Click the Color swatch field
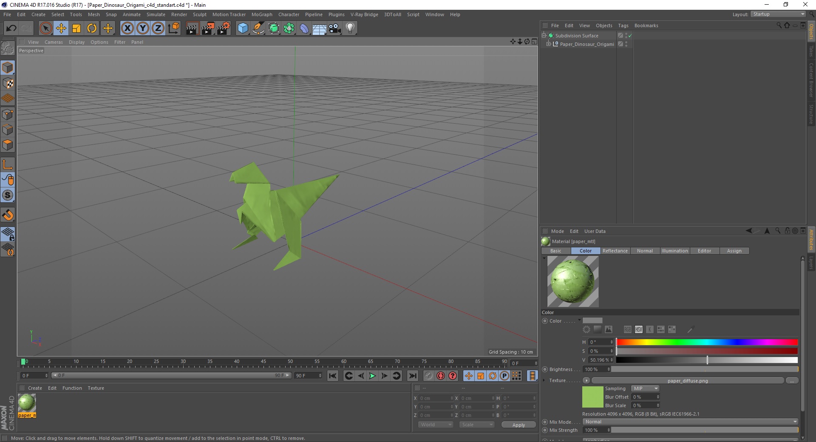 point(592,320)
